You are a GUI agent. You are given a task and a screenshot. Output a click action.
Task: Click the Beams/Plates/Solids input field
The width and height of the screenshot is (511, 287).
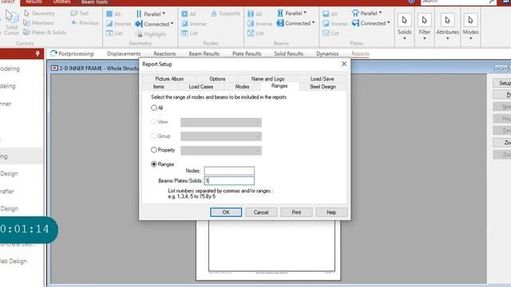pos(229,181)
